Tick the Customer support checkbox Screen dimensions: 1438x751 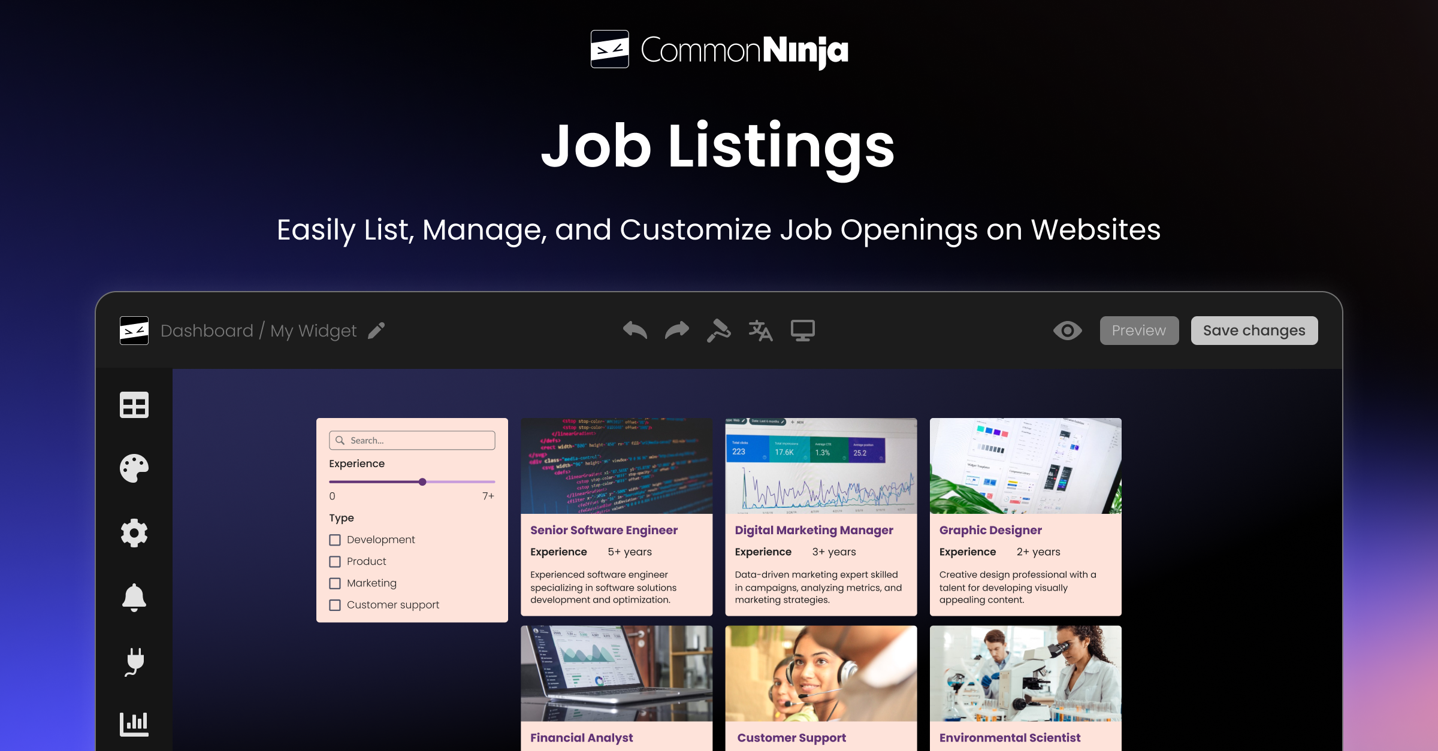coord(335,605)
